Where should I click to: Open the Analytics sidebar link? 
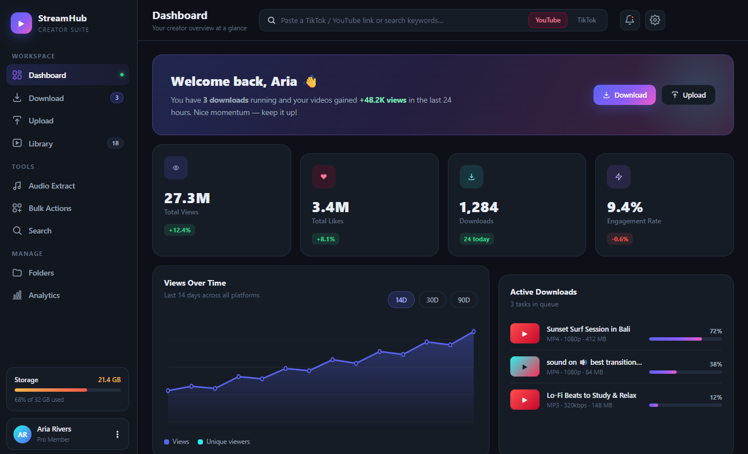[x=67, y=295]
